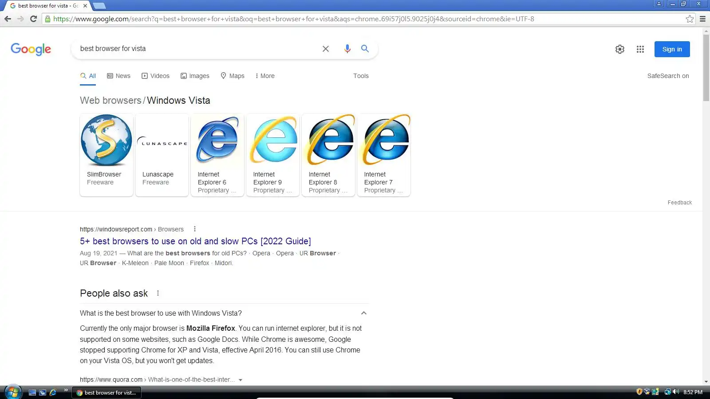Open the Chrome user profile icon in title bar
Screen dimensions: 710x399
659,4
